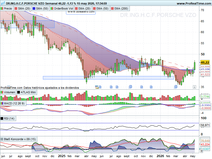Click the 5307 Koncorde value tag
Screen dimensions: 212x159
pos(205,149)
